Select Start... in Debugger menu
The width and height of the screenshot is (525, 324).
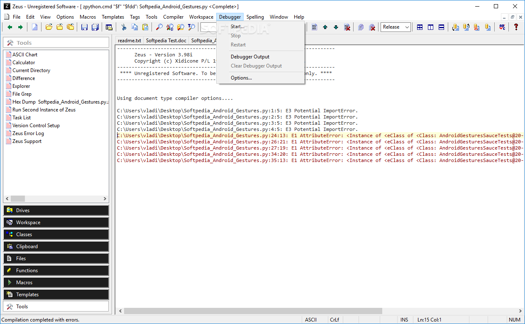pos(261,27)
